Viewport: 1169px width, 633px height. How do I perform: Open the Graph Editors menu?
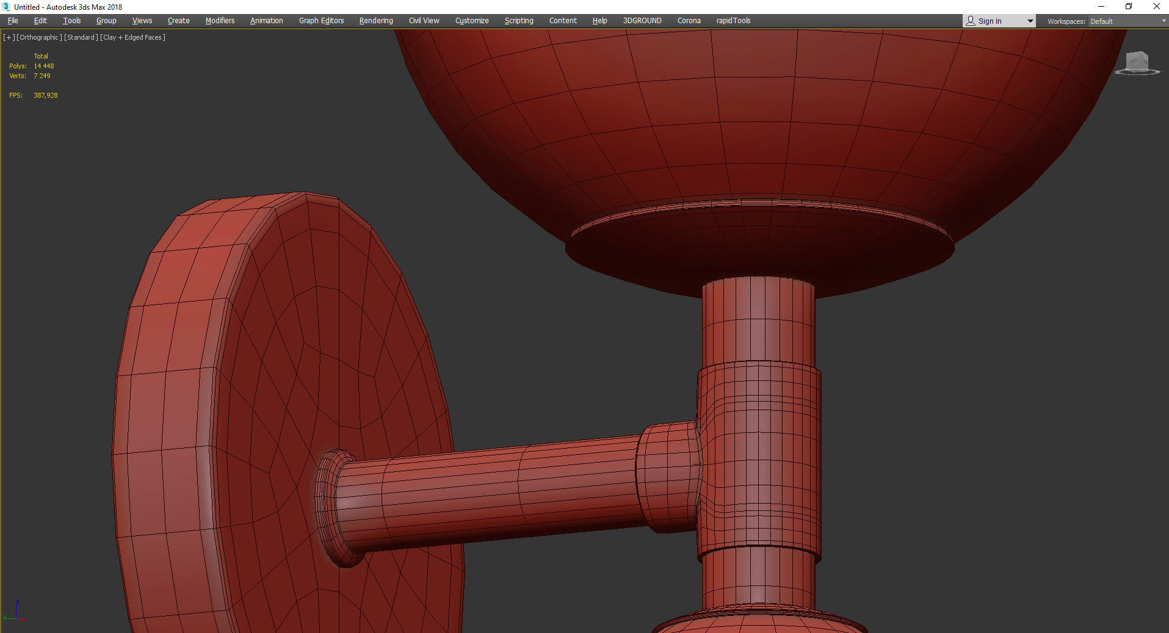[x=322, y=21]
